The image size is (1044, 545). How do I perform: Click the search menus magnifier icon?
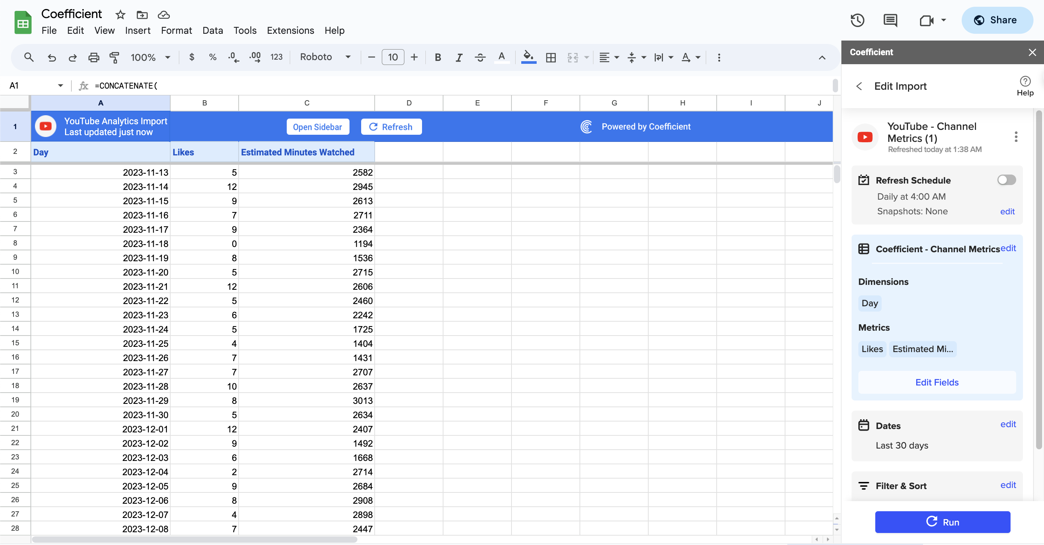(x=28, y=57)
